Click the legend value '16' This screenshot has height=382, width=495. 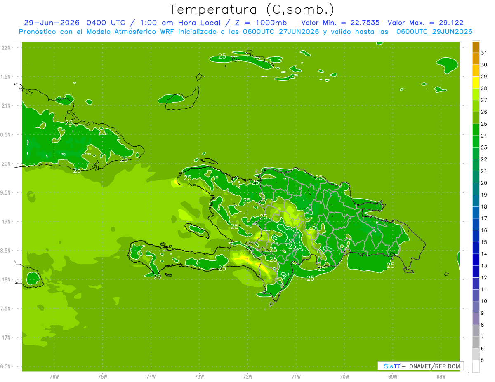pos(484,230)
